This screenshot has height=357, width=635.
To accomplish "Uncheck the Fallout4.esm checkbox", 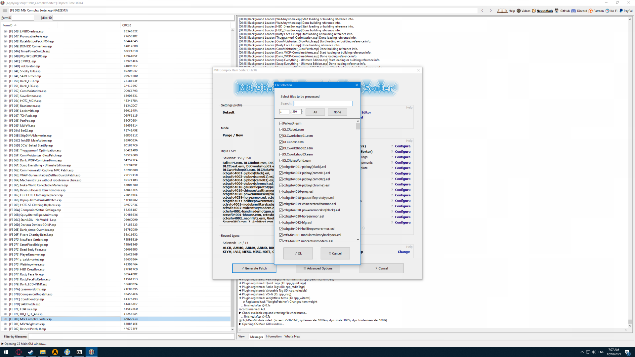I will tap(281, 123).
